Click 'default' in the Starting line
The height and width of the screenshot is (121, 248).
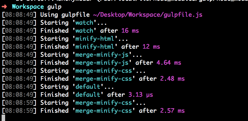coord(88,87)
